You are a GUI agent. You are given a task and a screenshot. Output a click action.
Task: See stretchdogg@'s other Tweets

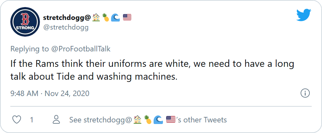tap(148, 120)
